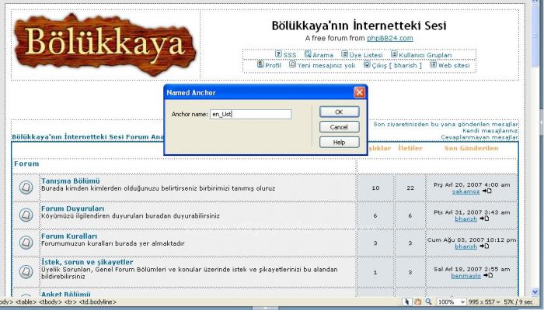
Task: Click the Forum Kuralları folder icon
Action: pyautogui.click(x=26, y=242)
